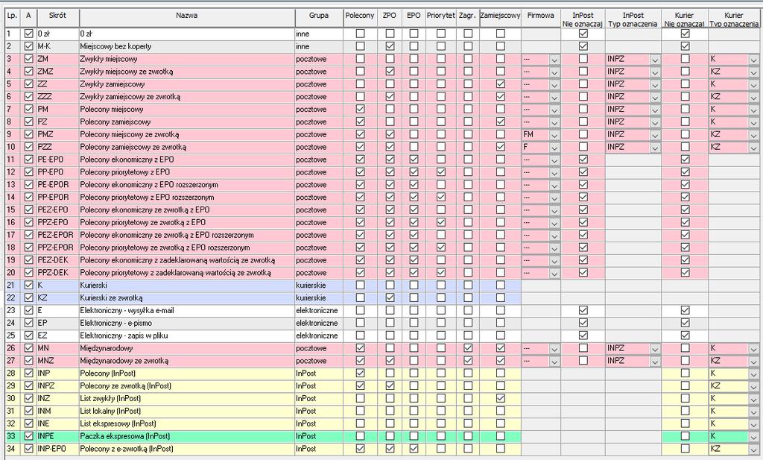Select the cell 'Zwykły zamiejscowy ze zwrotką'
Image resolution: width=763 pixels, height=460 pixels.
[187, 96]
